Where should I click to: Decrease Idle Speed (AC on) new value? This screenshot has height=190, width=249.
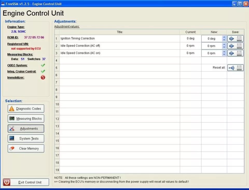(x=224, y=55)
